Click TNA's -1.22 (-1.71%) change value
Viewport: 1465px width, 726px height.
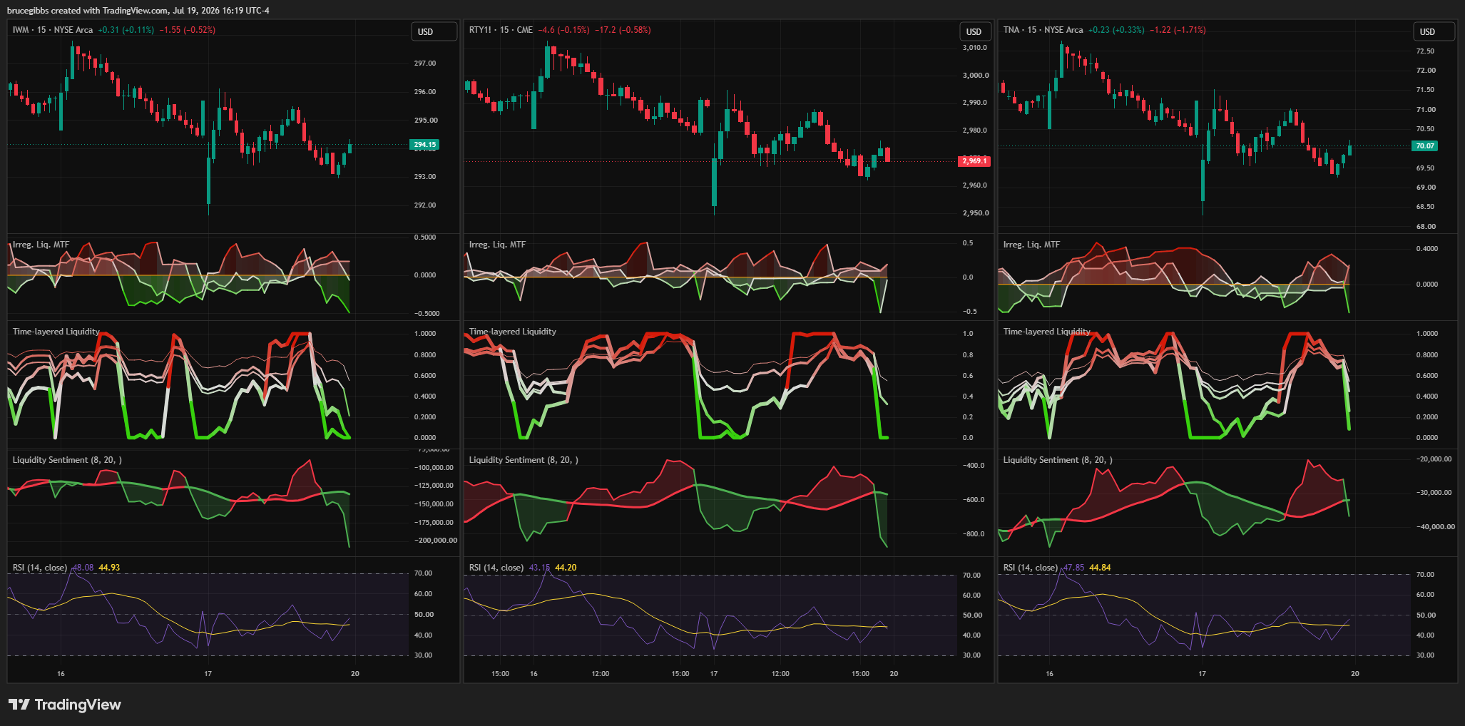[x=1178, y=30]
